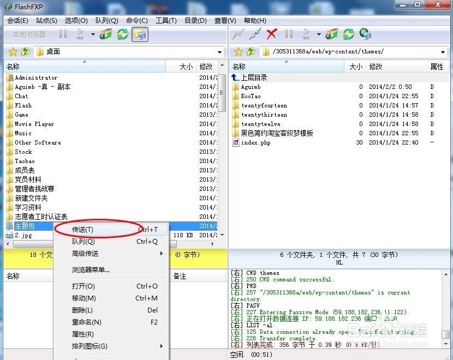Go up one folder in local pane
Screen dimensions: 453x360
click(26, 52)
